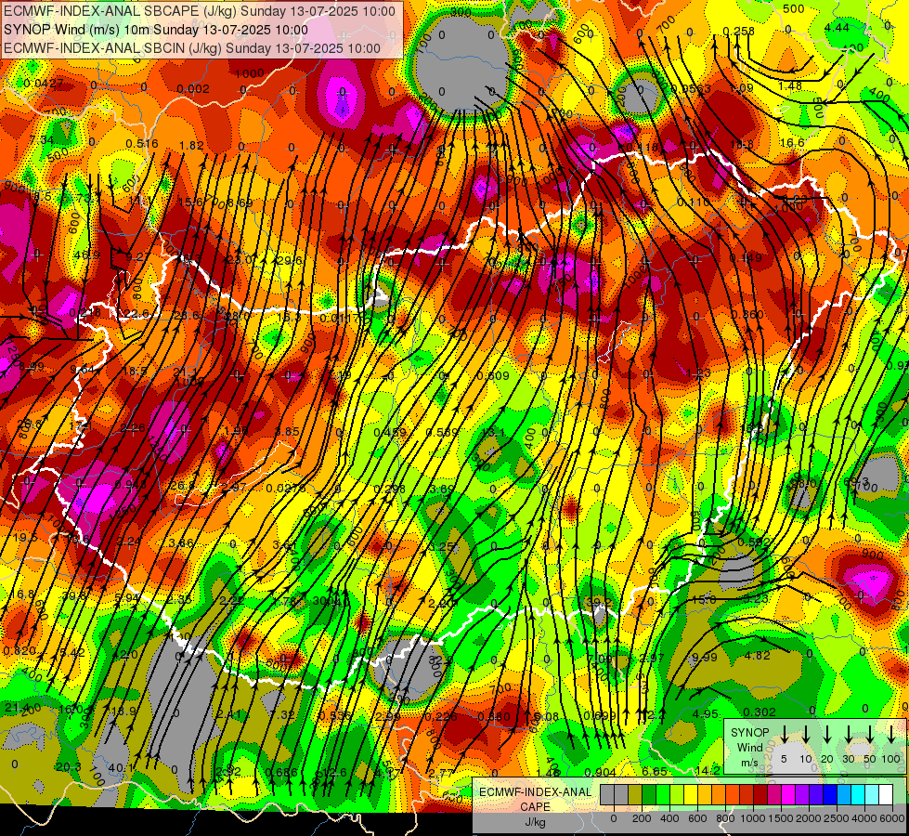
Task: Pick the dark-red swatch right of the 1000 tick
Action: (x=761, y=794)
